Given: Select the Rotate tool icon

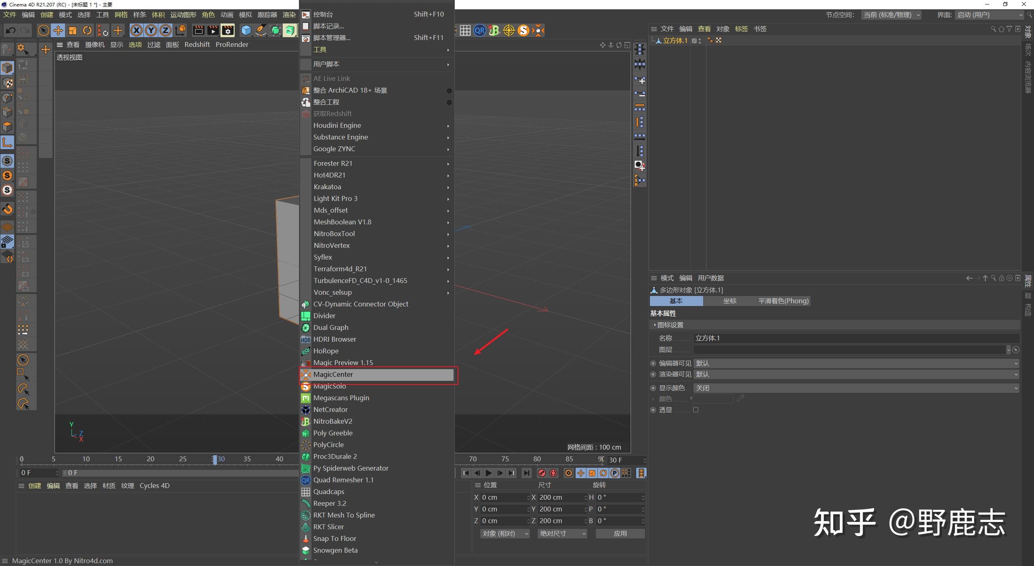Looking at the screenshot, I should pos(87,30).
